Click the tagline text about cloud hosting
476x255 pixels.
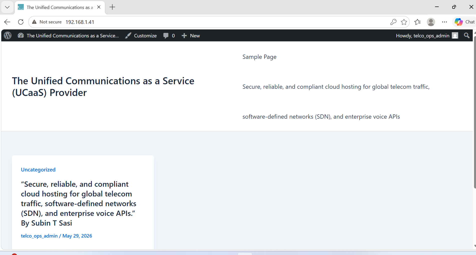[x=336, y=87]
